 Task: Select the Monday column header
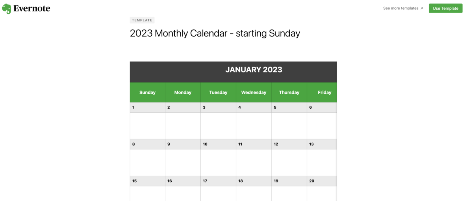(183, 92)
